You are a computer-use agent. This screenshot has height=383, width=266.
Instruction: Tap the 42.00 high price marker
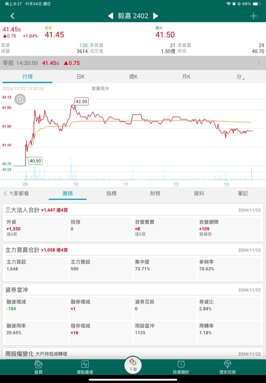81,101
